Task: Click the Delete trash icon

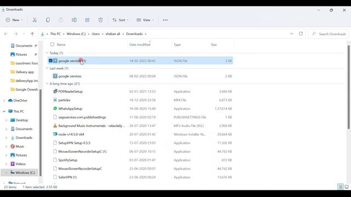Action: (100, 20)
